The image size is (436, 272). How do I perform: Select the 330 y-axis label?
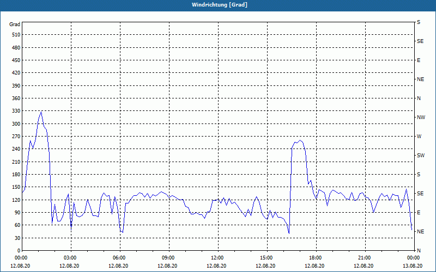tap(16, 111)
